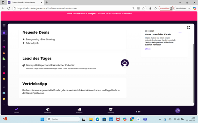View site information lock icon
The width and height of the screenshot is (198, 123).
point(15,8)
